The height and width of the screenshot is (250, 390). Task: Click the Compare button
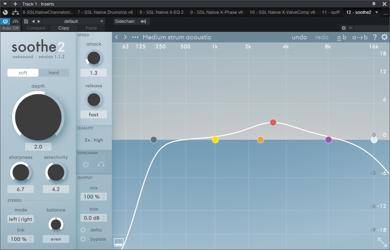[x=36, y=28]
